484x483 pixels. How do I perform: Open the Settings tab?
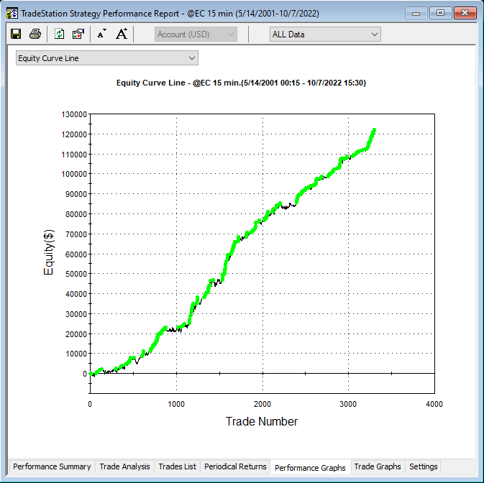[423, 466]
